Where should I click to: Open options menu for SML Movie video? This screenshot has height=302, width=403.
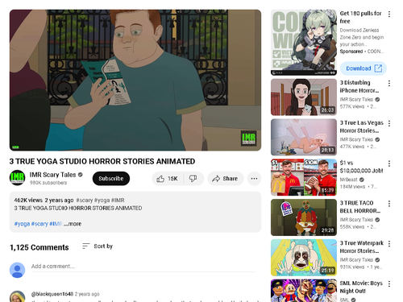click(x=389, y=283)
